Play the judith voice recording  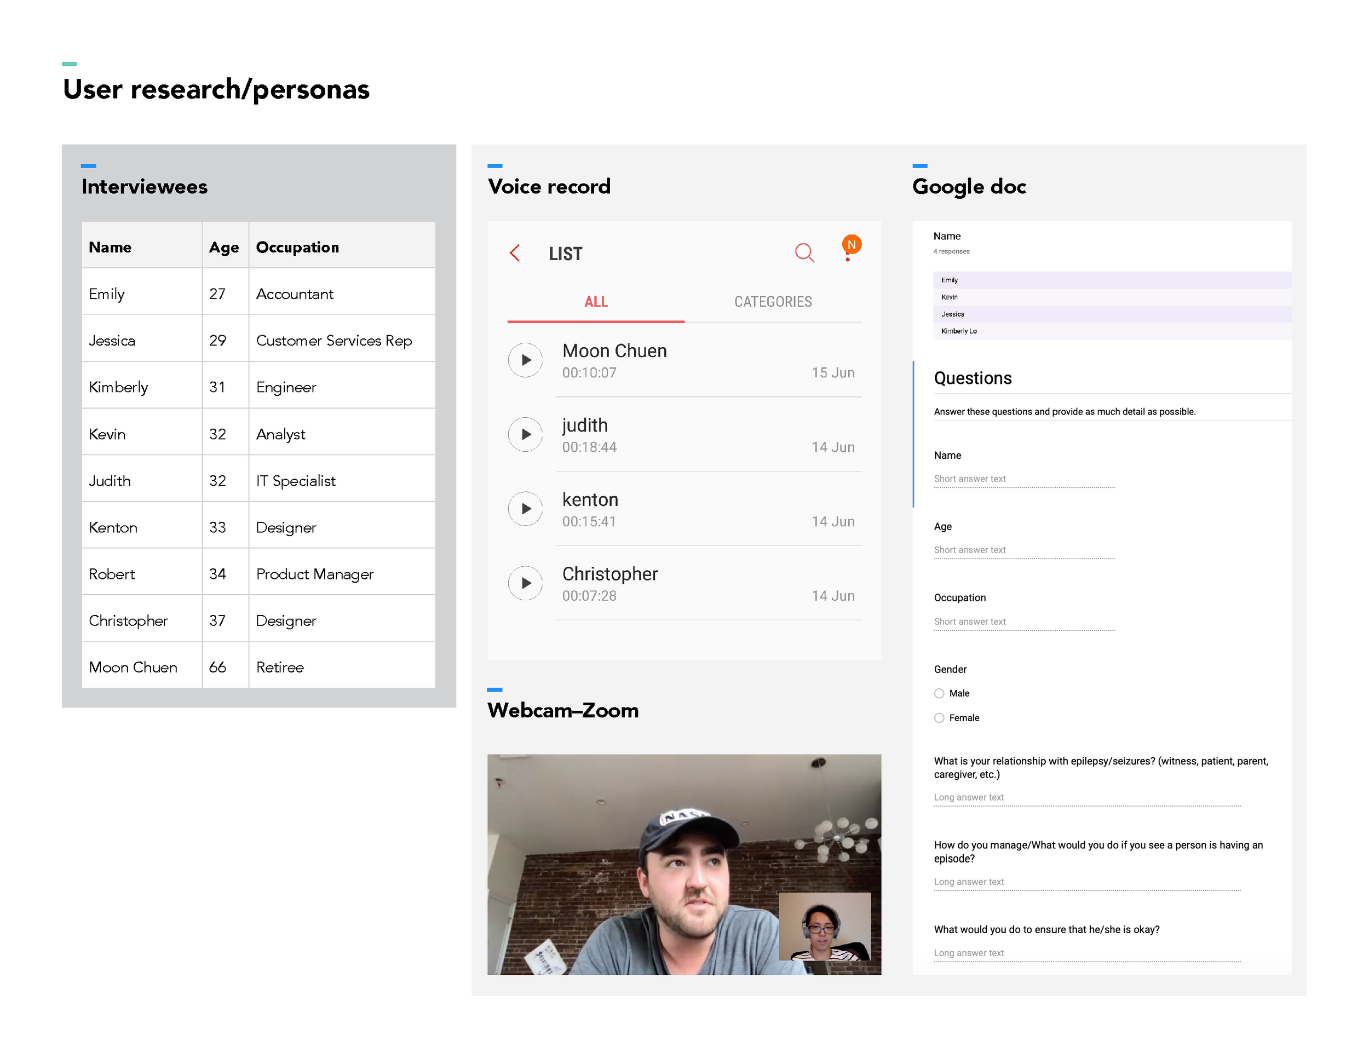coord(525,434)
